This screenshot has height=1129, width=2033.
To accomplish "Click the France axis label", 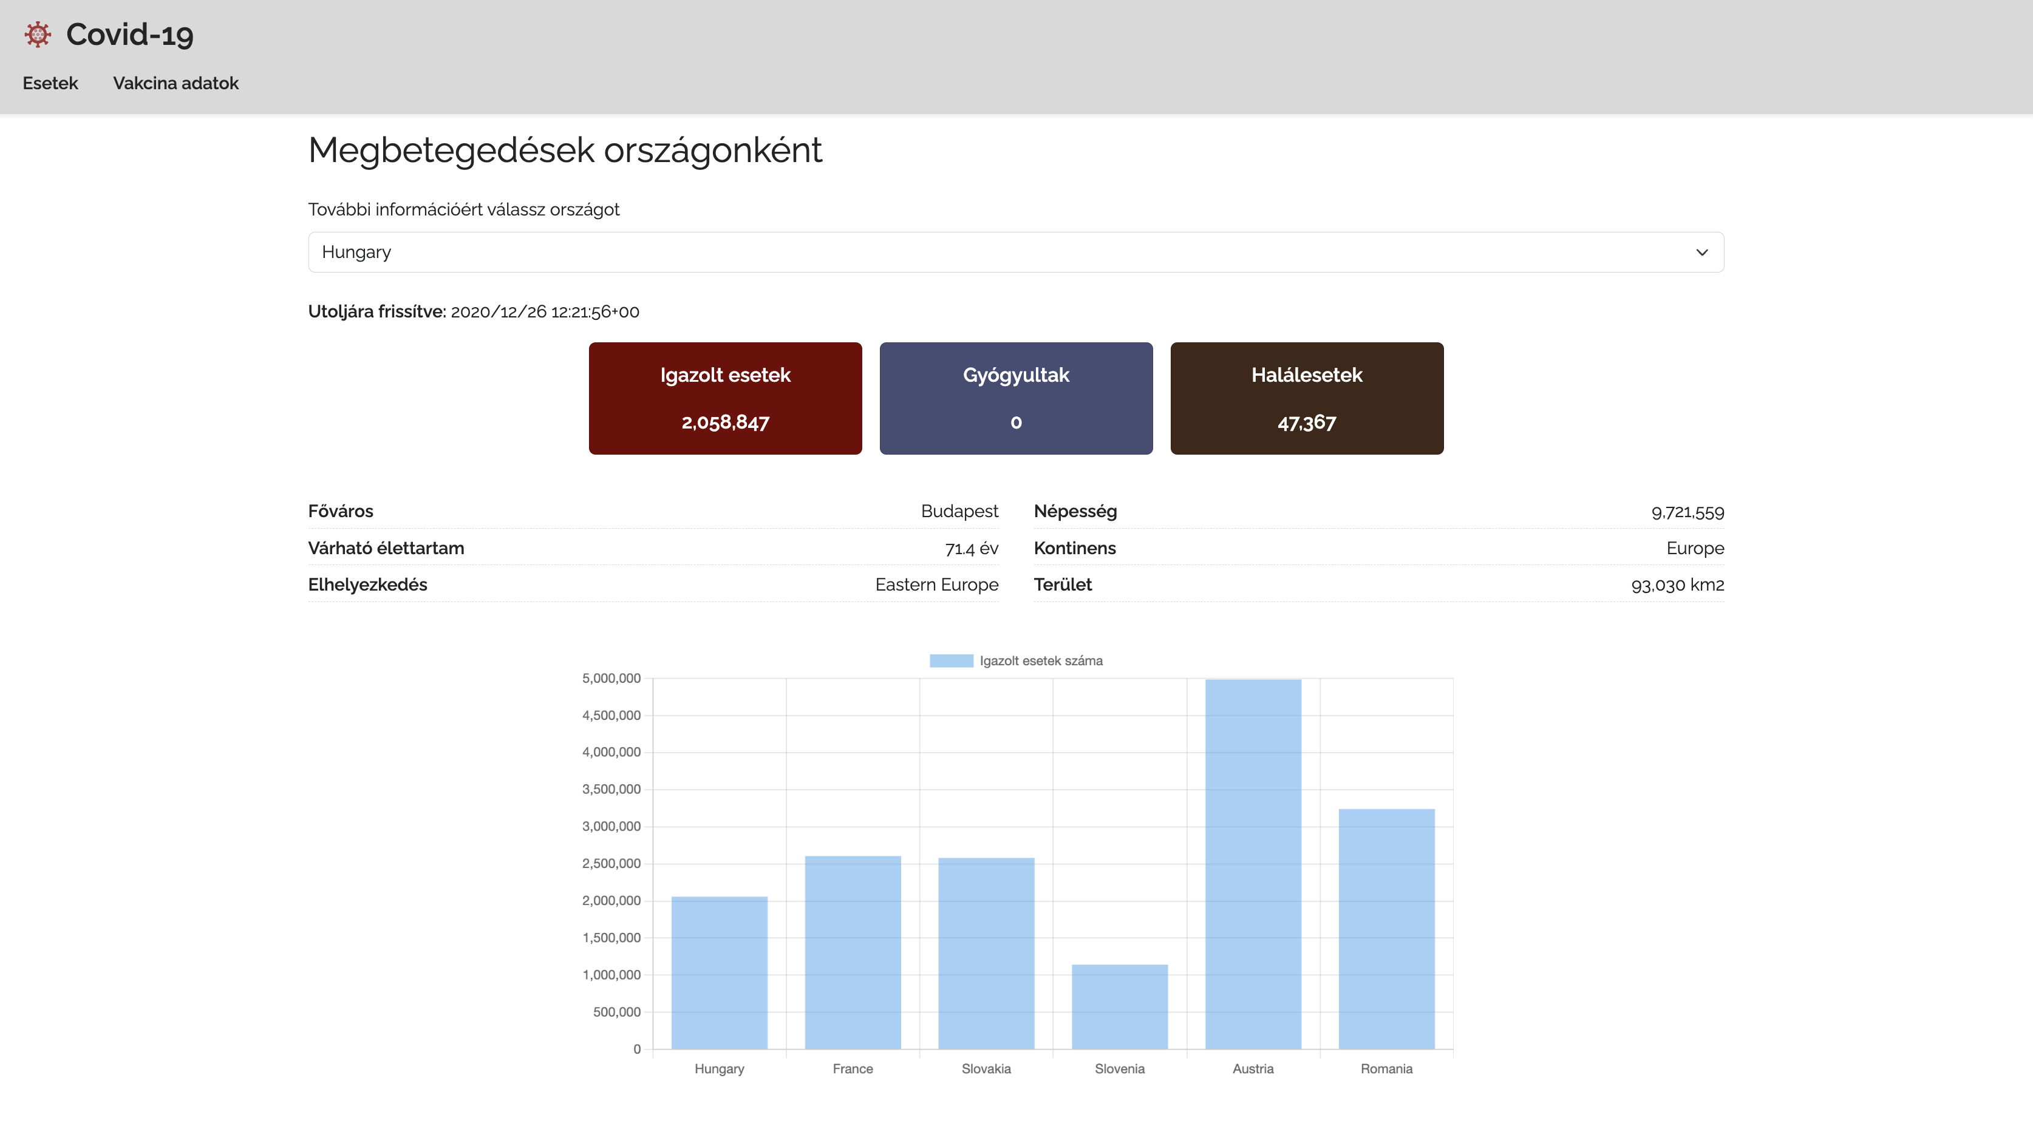I will pos(853,1068).
